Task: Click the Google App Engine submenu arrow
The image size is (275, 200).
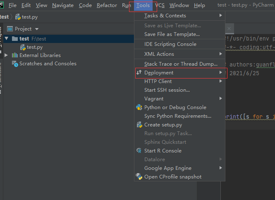Action: (x=221, y=168)
